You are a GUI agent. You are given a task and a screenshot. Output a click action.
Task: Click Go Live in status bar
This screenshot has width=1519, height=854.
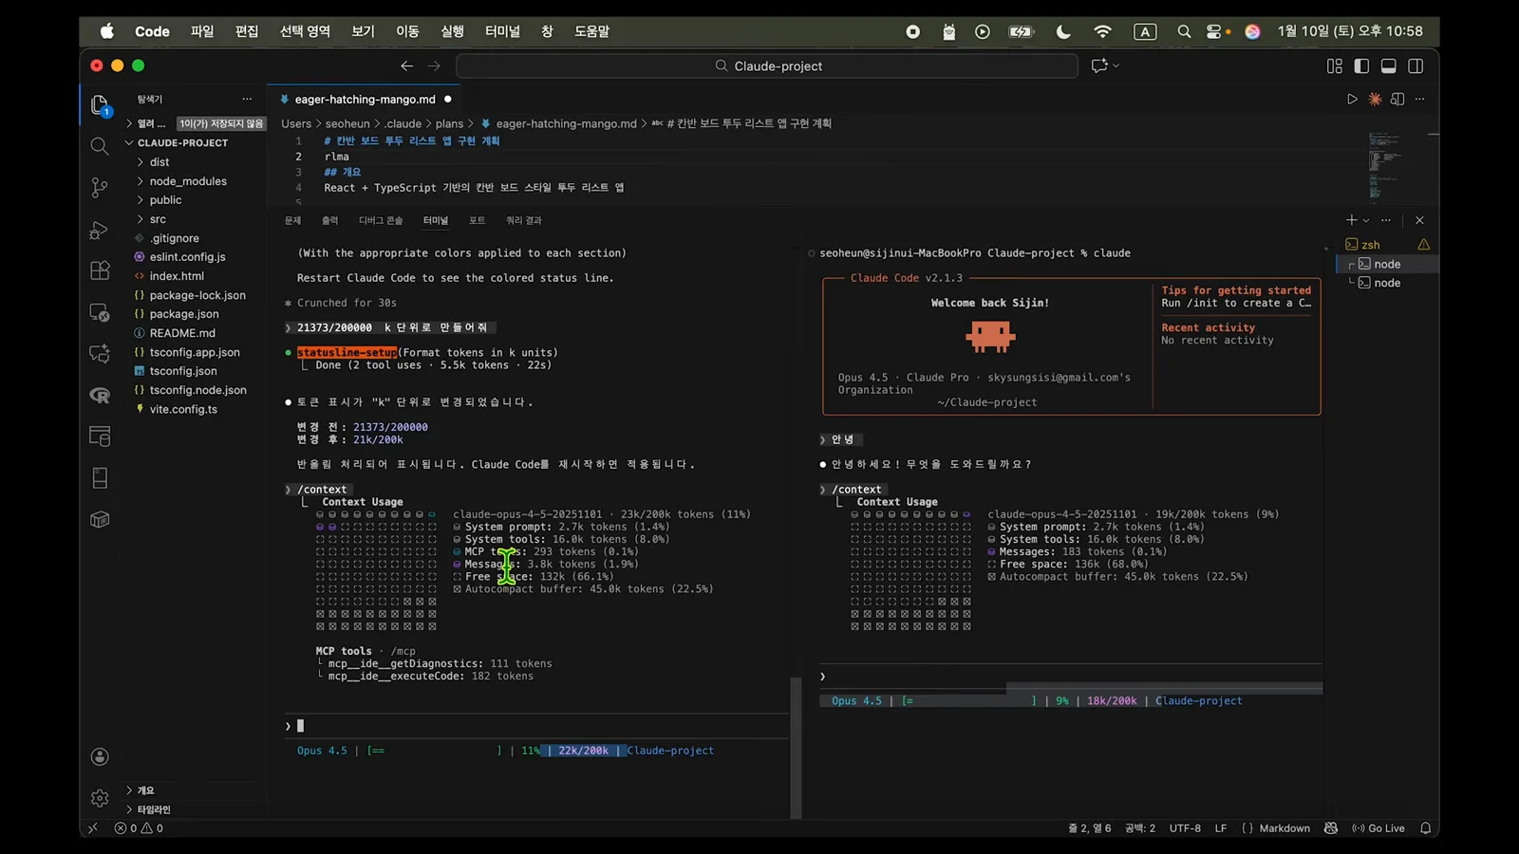[1378, 828]
